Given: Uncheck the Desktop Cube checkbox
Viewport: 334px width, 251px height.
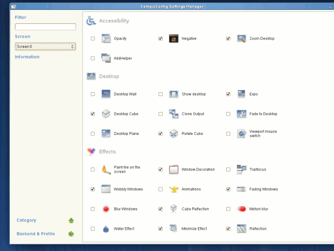Looking at the screenshot, I should (x=93, y=114).
